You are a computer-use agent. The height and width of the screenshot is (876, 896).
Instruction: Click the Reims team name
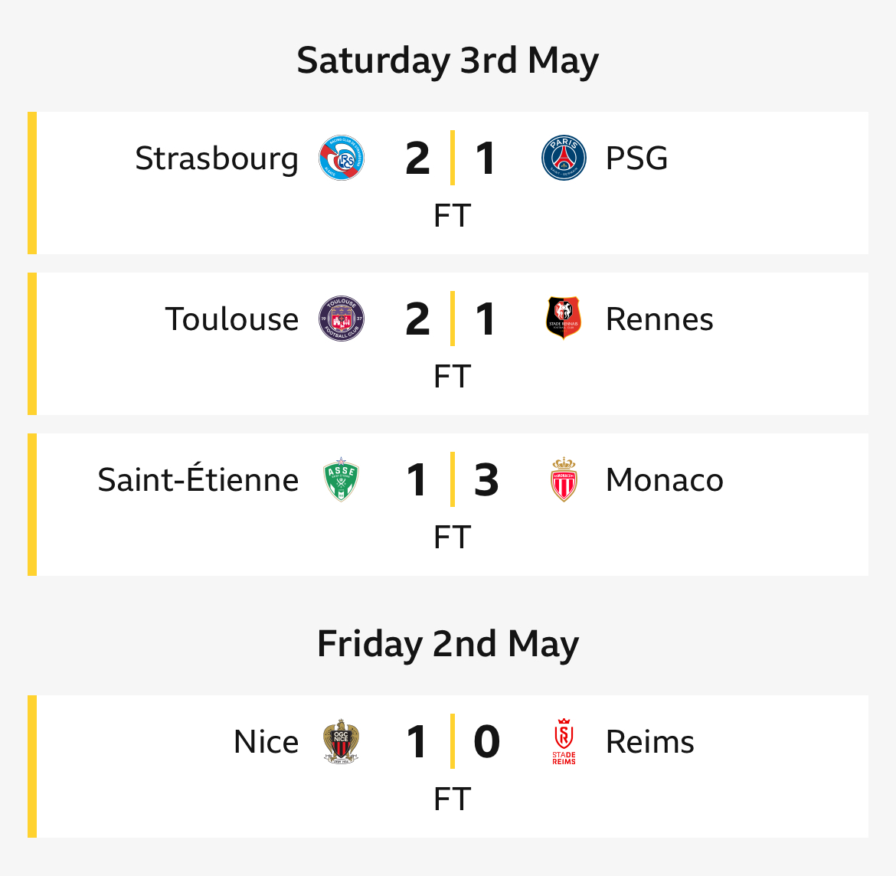click(649, 742)
